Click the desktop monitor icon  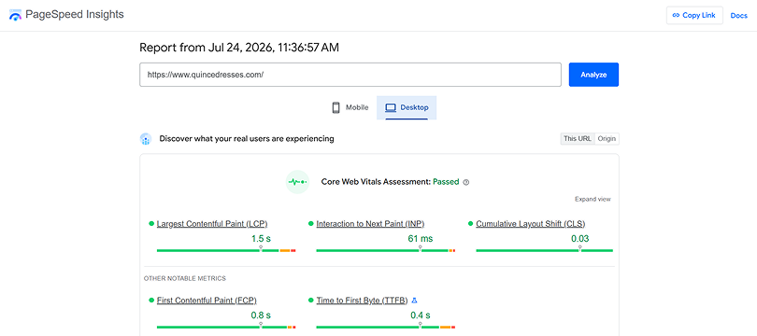coord(391,107)
